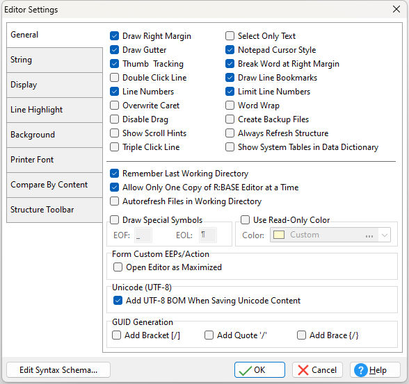The image size is (409, 384).
Task: Switch to the String tab
Action: [54, 60]
